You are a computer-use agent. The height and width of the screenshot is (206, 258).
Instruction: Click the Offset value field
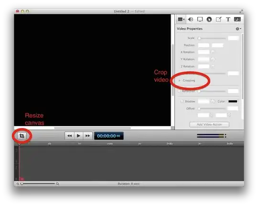point(233,108)
